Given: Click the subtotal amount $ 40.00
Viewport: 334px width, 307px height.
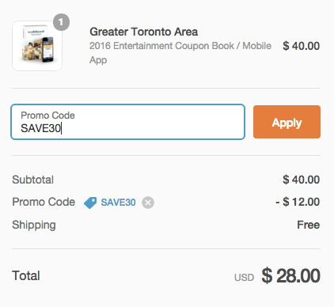Looking at the screenshot, I should [x=302, y=180].
